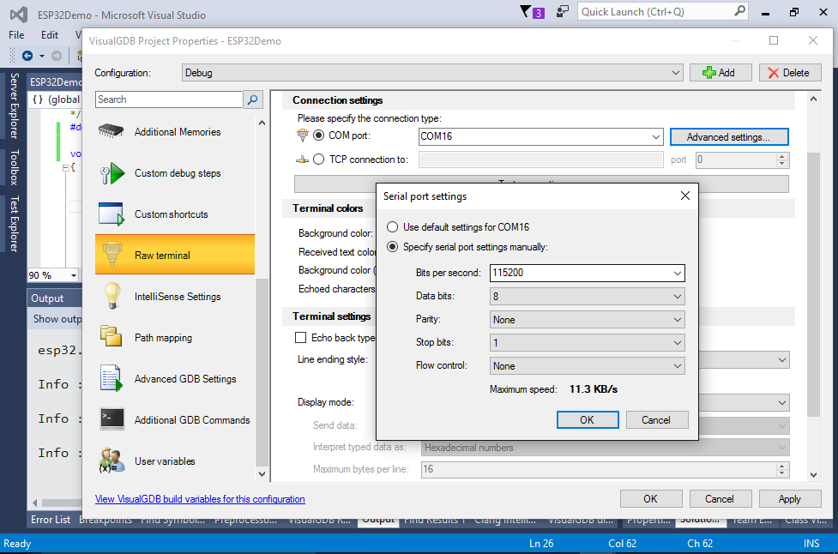Switch to the Error List tab

pyautogui.click(x=51, y=520)
